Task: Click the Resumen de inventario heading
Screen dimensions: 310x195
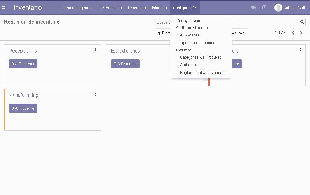Action: tap(32, 22)
